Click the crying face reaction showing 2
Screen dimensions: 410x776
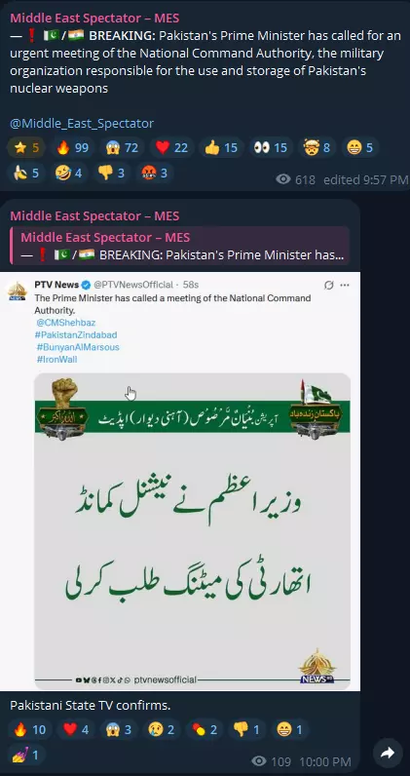pyautogui.click(x=161, y=729)
